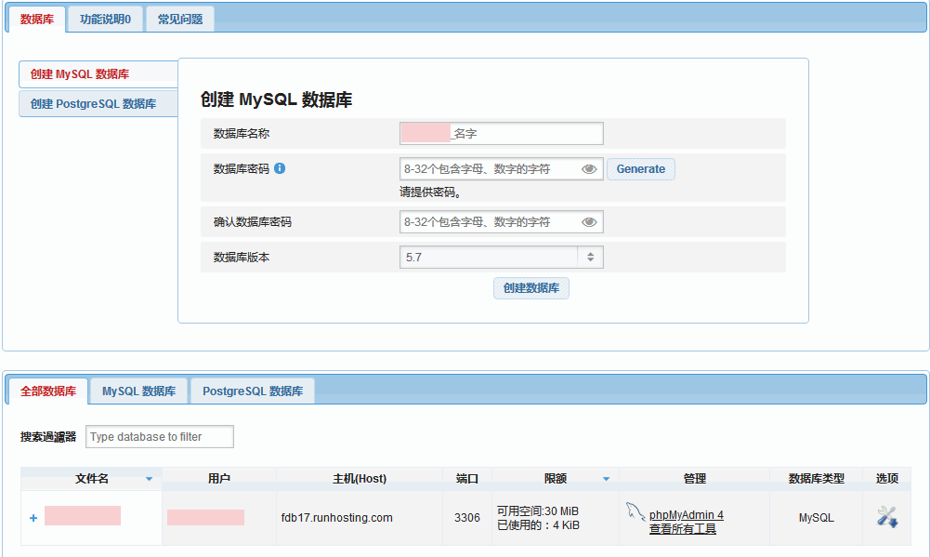Open 常见问题 tab
930x557 pixels.
pyautogui.click(x=179, y=19)
